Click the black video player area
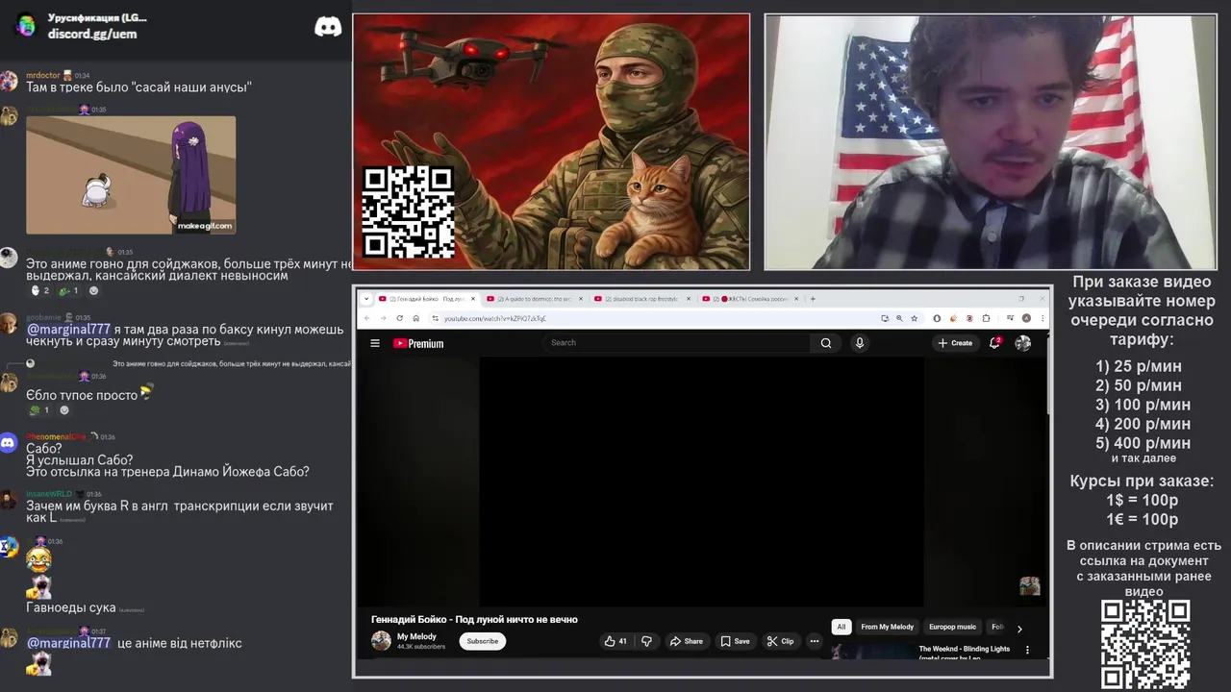Screen dimensions: 1231x692 tap(702, 482)
